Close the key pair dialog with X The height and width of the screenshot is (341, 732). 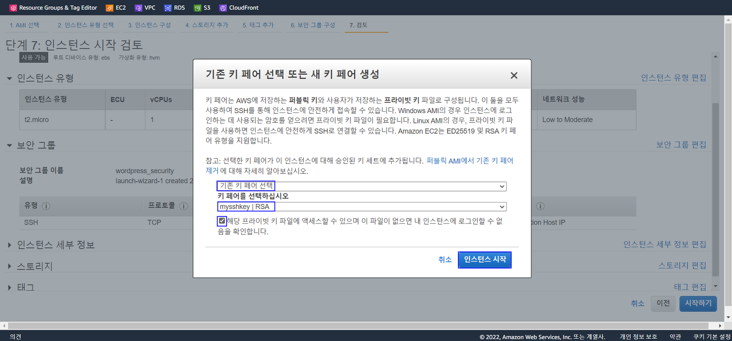514,75
